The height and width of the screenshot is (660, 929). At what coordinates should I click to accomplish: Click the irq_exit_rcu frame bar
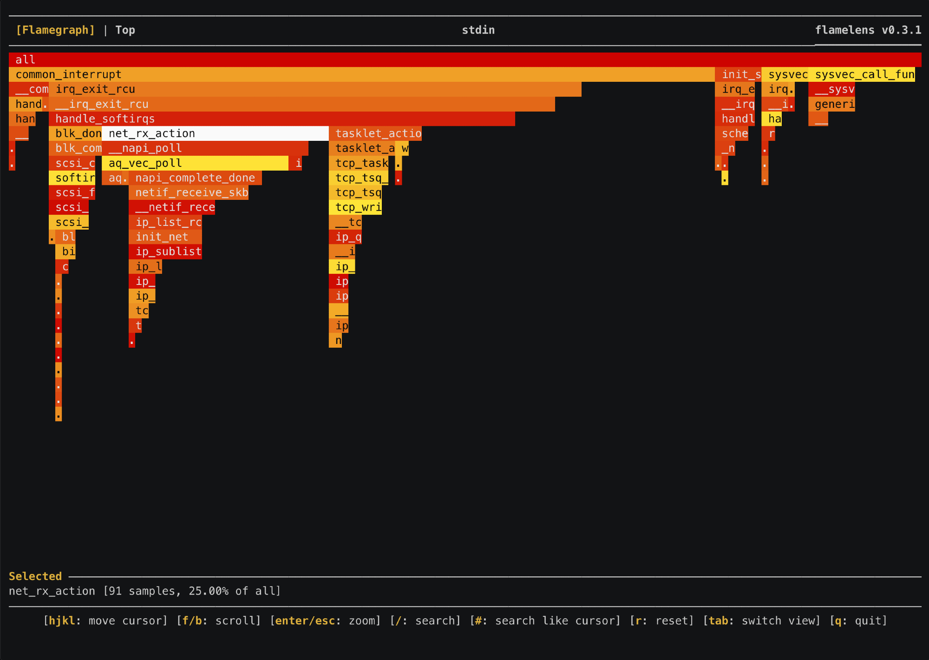(315, 89)
